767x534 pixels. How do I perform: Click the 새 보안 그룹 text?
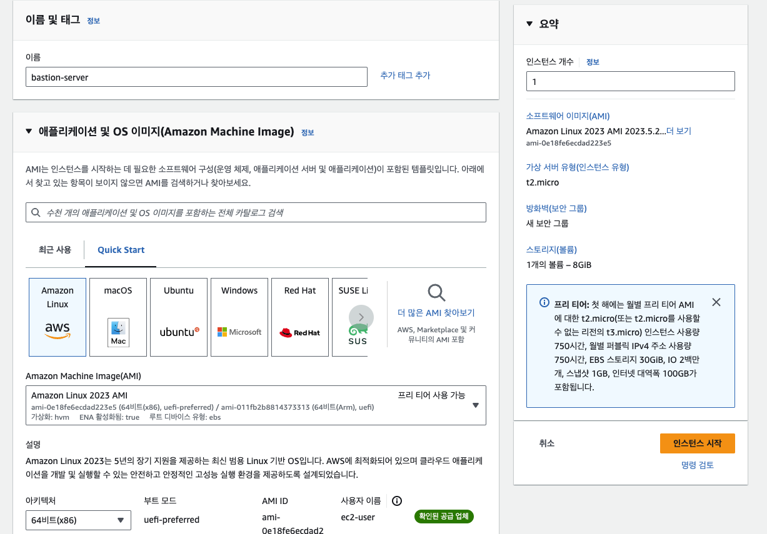(x=548, y=224)
